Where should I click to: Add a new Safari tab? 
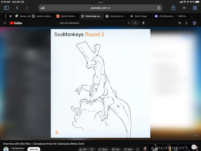tap(184, 8)
